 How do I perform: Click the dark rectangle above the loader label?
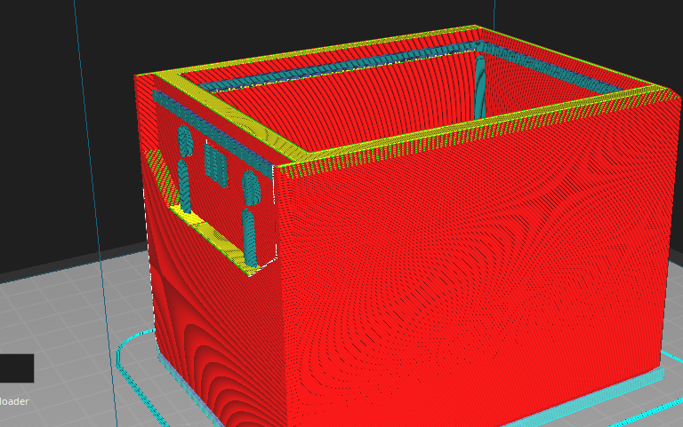point(16,368)
